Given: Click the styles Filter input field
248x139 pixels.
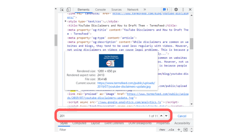Looking at the screenshot, I should [x=108, y=130].
